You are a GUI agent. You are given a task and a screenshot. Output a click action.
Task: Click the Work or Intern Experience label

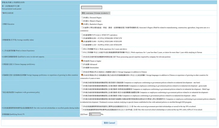18,51
